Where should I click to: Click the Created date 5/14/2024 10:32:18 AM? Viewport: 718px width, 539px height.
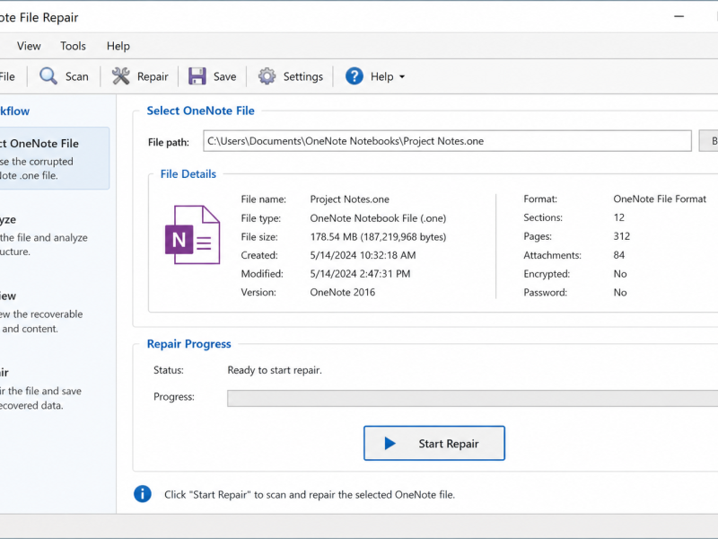pos(363,255)
